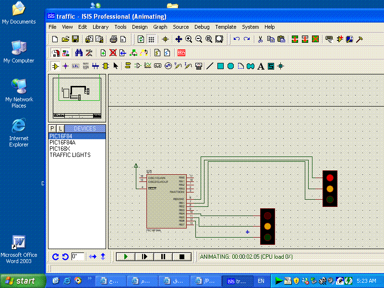The image size is (384, 288).
Task: Remove the current sheet
Action: coord(113,53)
